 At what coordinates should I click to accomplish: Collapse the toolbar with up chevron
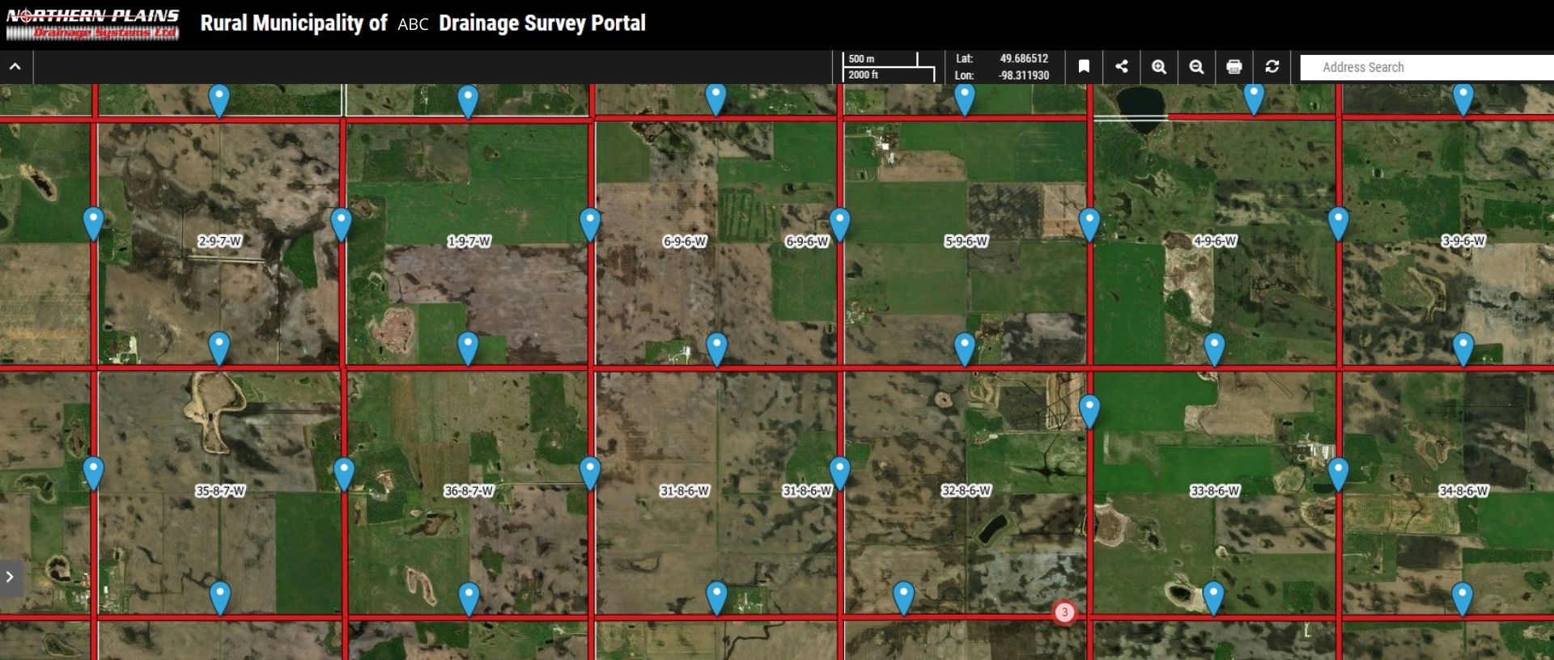pos(15,67)
